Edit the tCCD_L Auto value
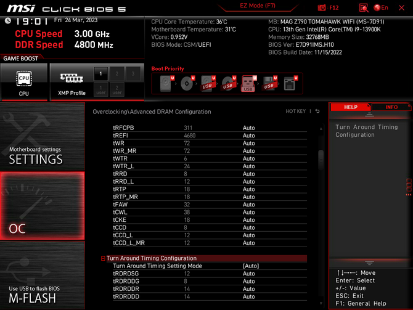 248,235
